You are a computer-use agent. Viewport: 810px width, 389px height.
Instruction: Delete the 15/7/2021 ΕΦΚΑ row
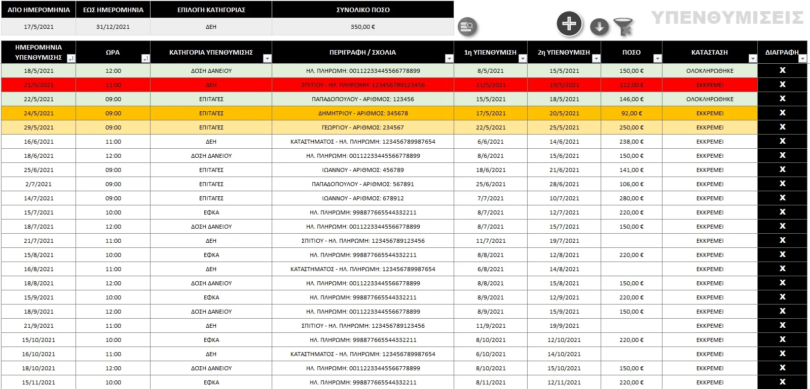782,212
